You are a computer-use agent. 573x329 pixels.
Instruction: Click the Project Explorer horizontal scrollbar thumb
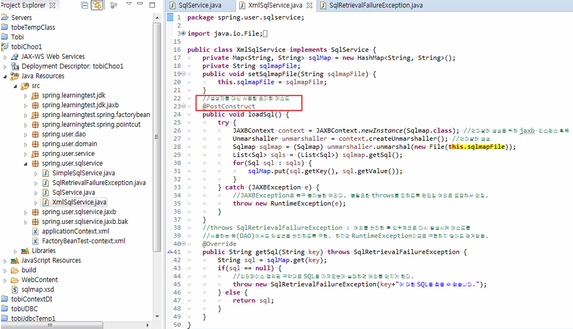52,325
